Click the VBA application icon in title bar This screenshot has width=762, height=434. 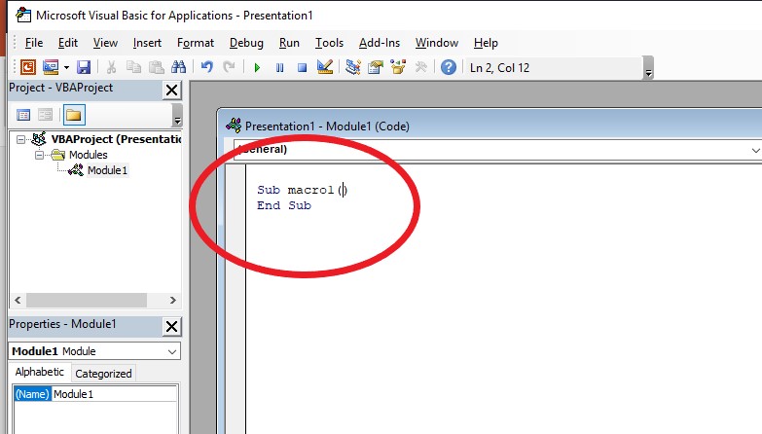click(x=23, y=15)
